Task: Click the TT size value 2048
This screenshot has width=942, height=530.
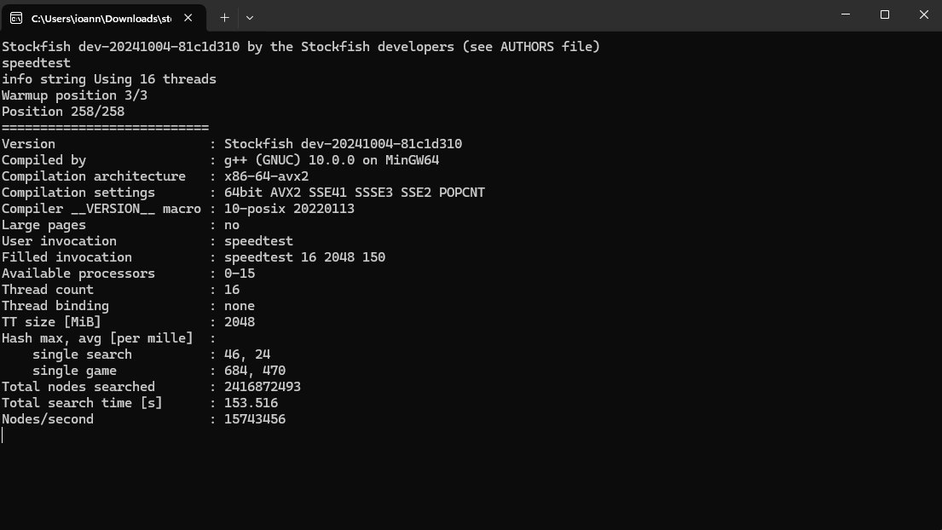Action: (240, 322)
